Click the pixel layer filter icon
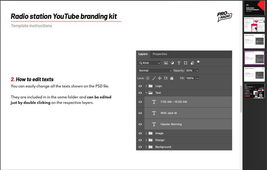 tap(166, 63)
